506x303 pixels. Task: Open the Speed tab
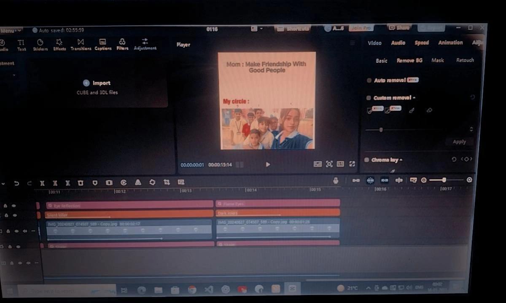(x=421, y=43)
